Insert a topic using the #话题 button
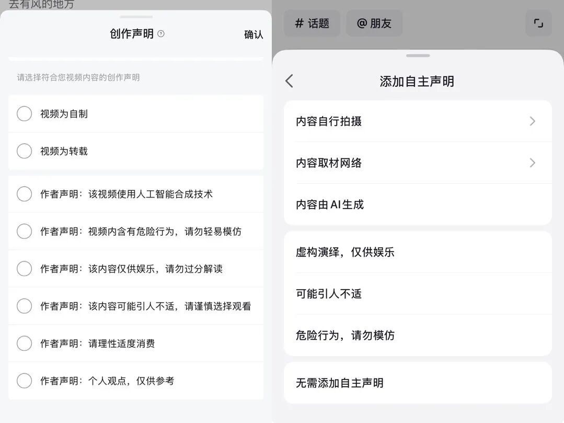This screenshot has width=564, height=423. click(x=312, y=23)
